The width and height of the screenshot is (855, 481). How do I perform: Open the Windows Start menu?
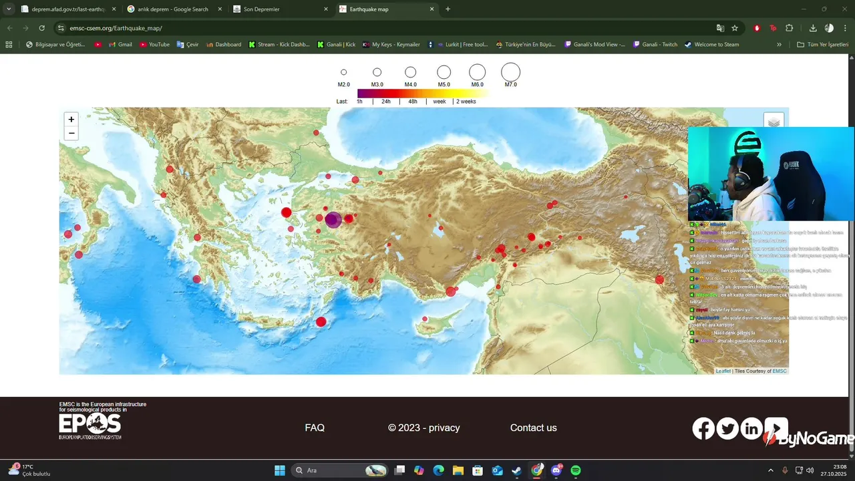tap(280, 470)
